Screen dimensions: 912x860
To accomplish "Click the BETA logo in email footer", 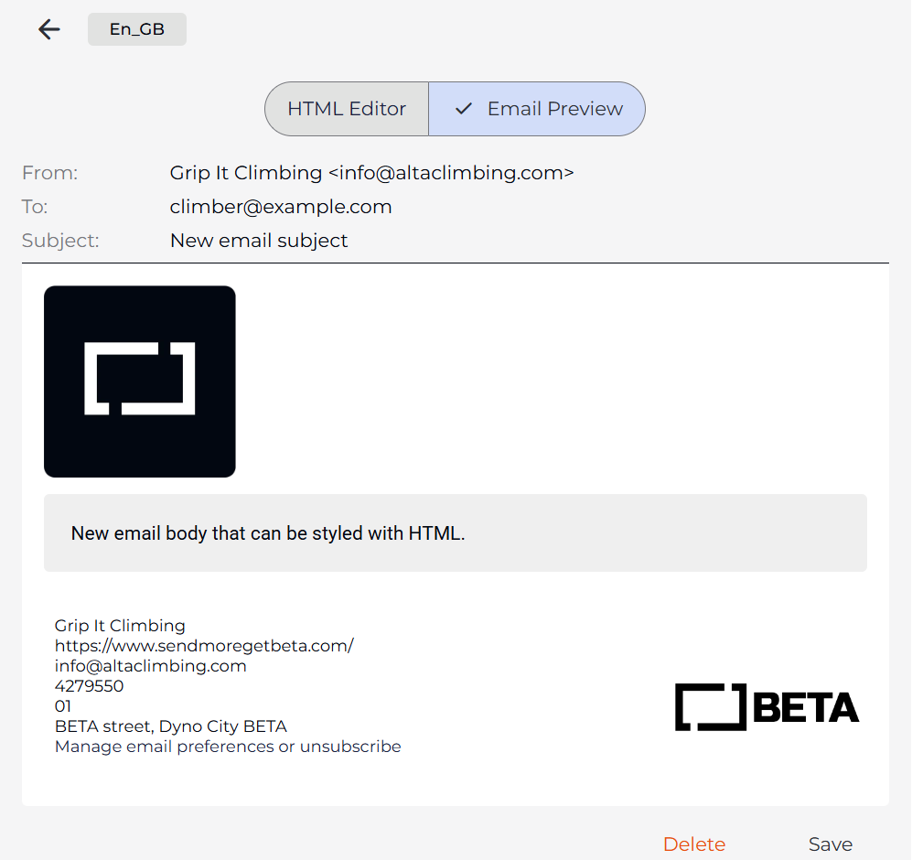I will (x=767, y=707).
